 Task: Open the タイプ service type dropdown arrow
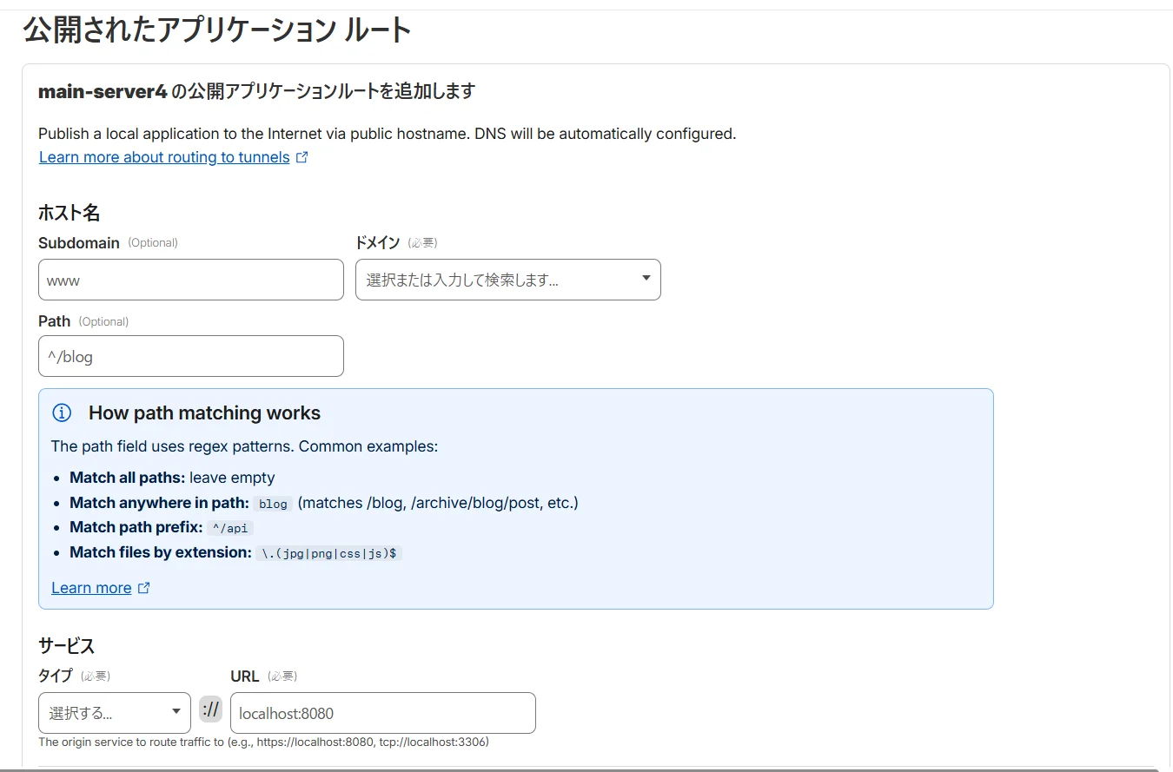point(176,713)
